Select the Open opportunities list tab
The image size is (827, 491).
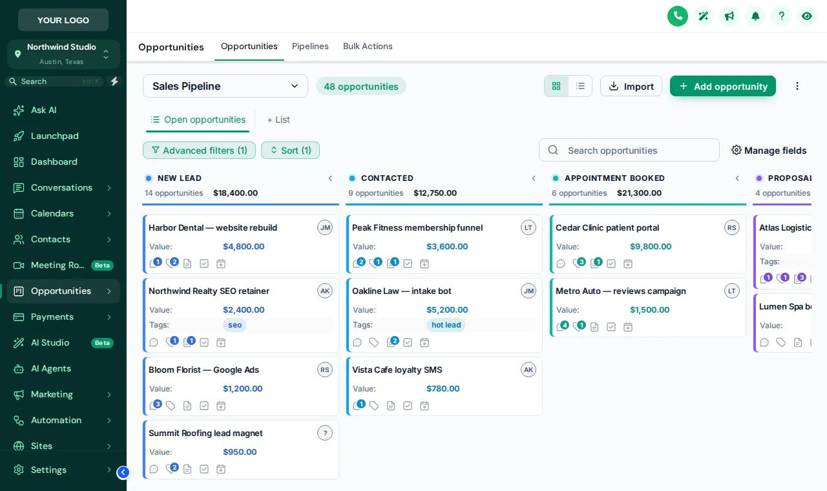coord(198,120)
